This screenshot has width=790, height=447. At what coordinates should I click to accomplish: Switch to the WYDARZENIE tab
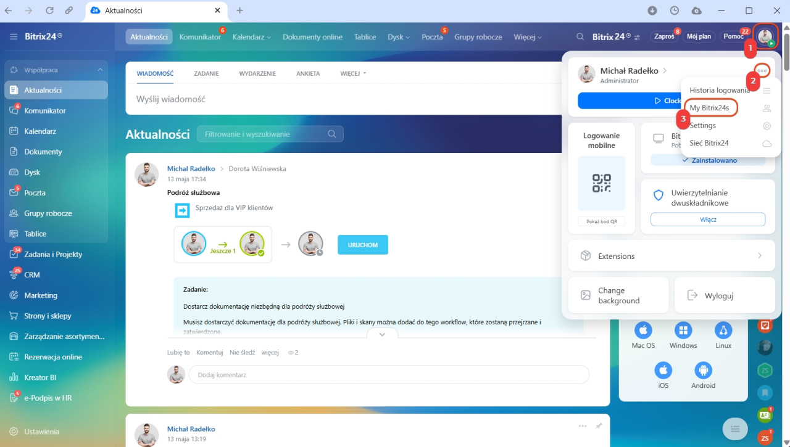pyautogui.click(x=257, y=73)
